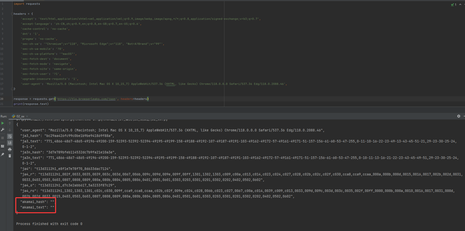Print the Run console output
The width and height of the screenshot is (465, 231).
point(10,149)
